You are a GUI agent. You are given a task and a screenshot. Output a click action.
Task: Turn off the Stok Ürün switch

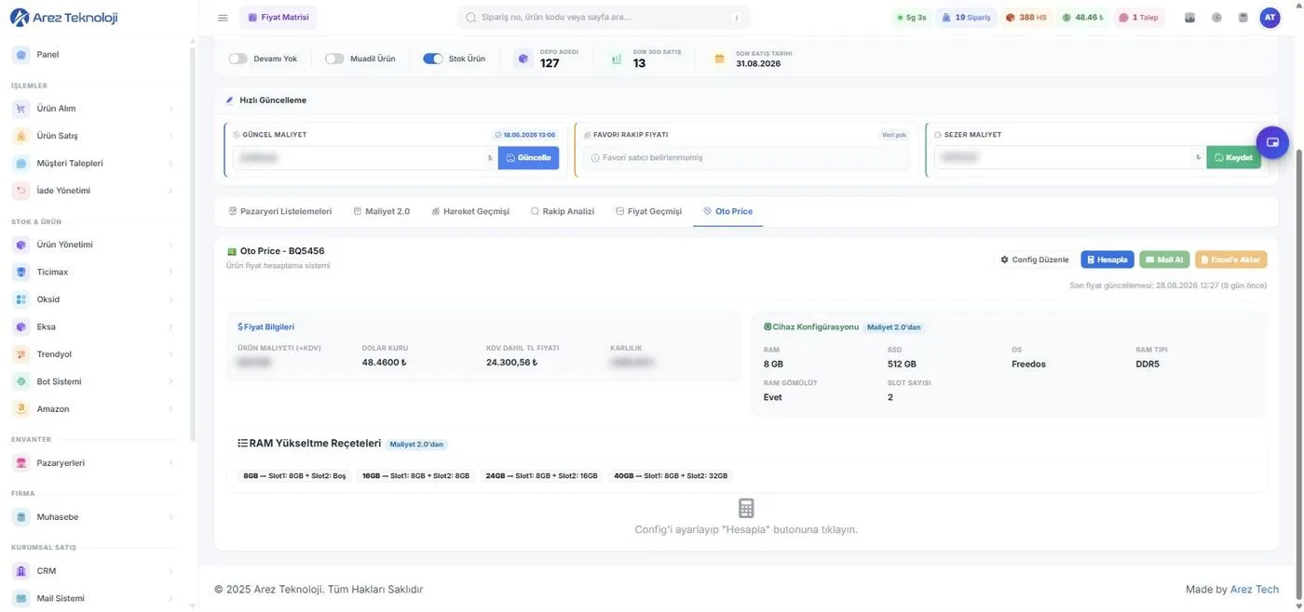pyautogui.click(x=433, y=59)
